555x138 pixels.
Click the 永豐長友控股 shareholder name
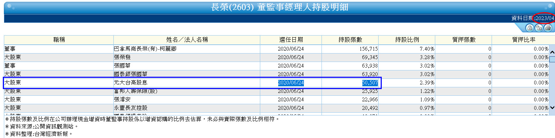131,108
